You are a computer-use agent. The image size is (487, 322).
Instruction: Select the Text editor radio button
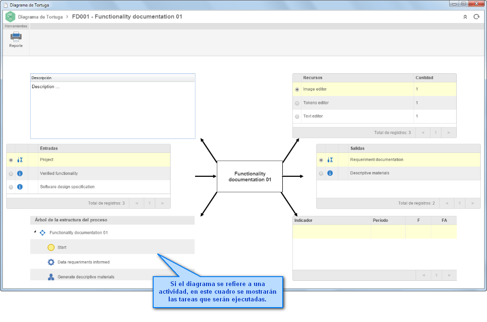coord(297,116)
